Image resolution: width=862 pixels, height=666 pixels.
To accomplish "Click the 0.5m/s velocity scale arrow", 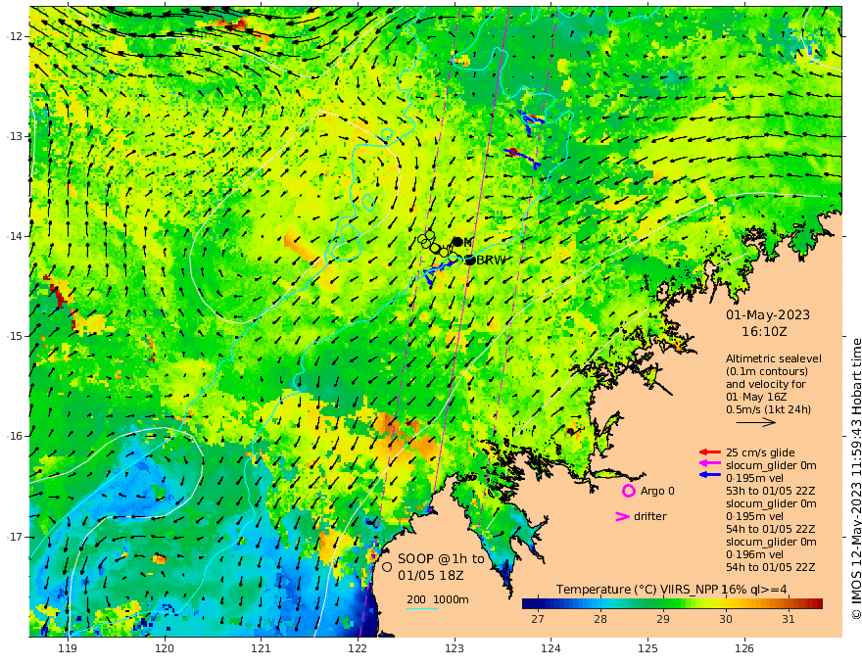I will [756, 422].
